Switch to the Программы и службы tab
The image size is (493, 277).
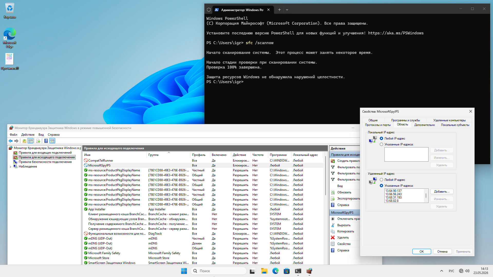(405, 120)
